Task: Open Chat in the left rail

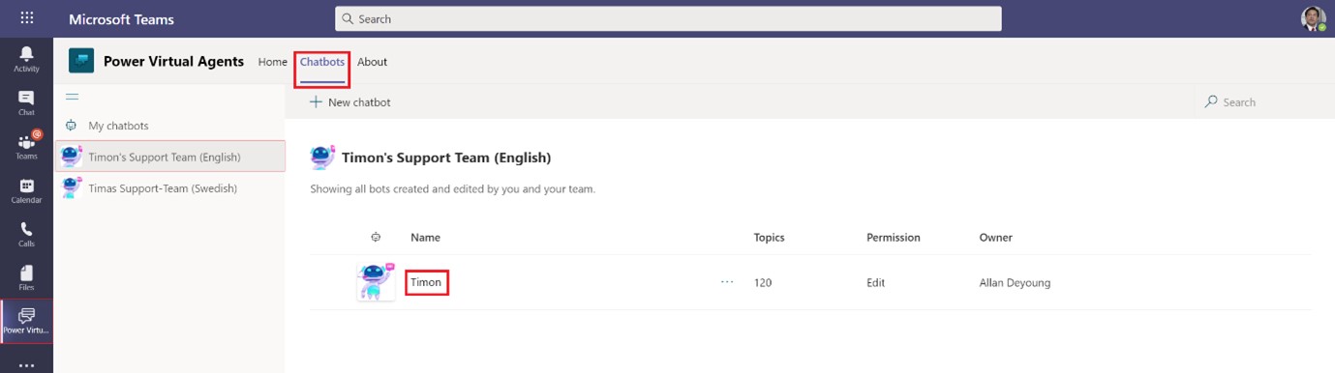Action: coord(26,102)
